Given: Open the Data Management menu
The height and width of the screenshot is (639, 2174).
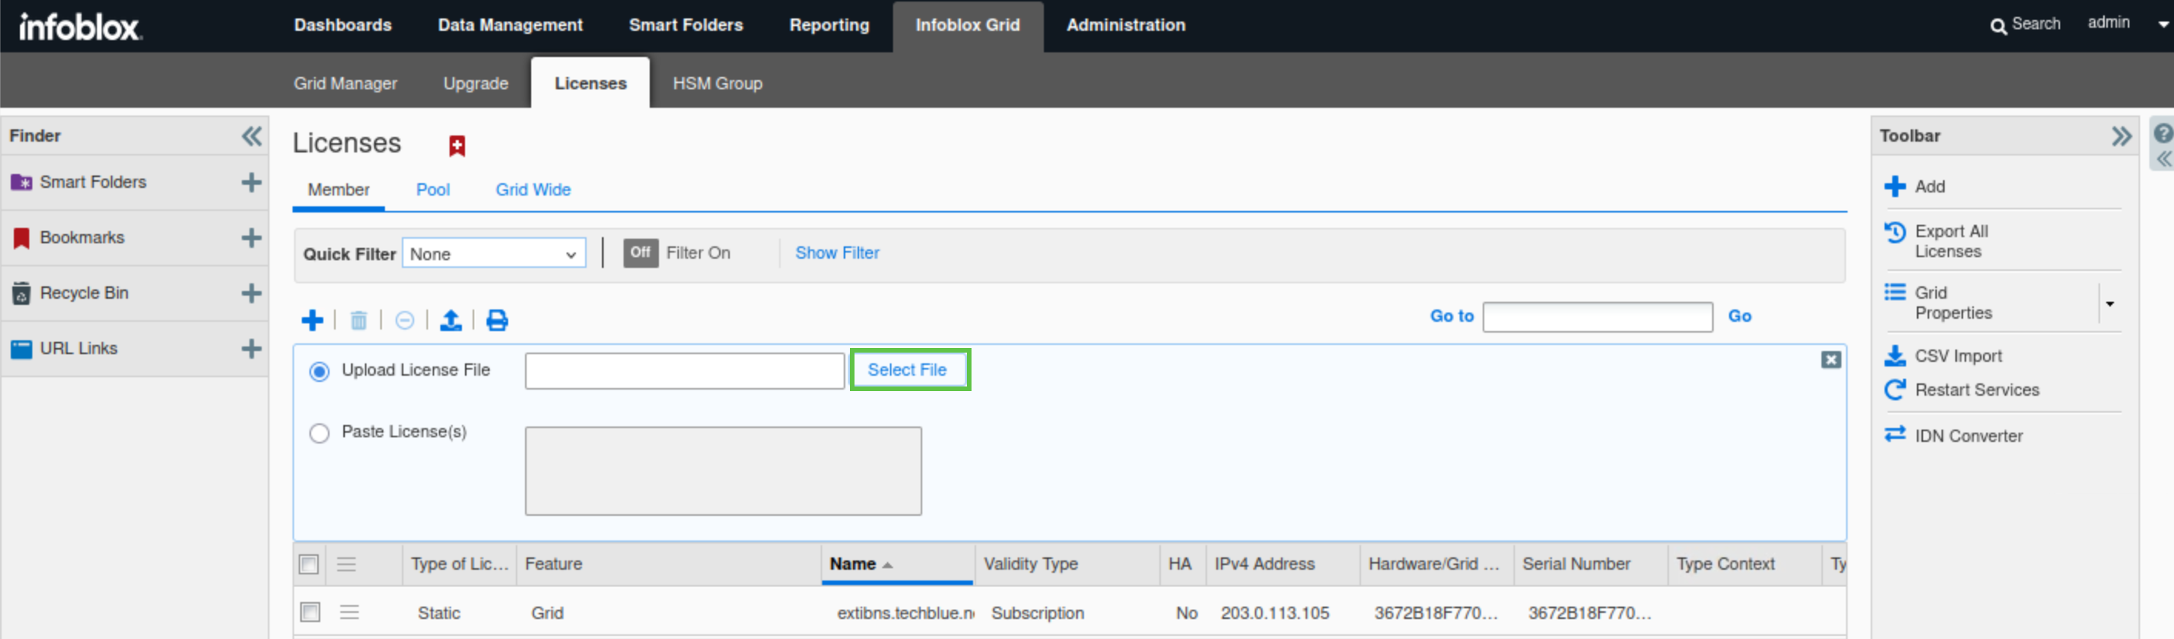Looking at the screenshot, I should pos(510,25).
